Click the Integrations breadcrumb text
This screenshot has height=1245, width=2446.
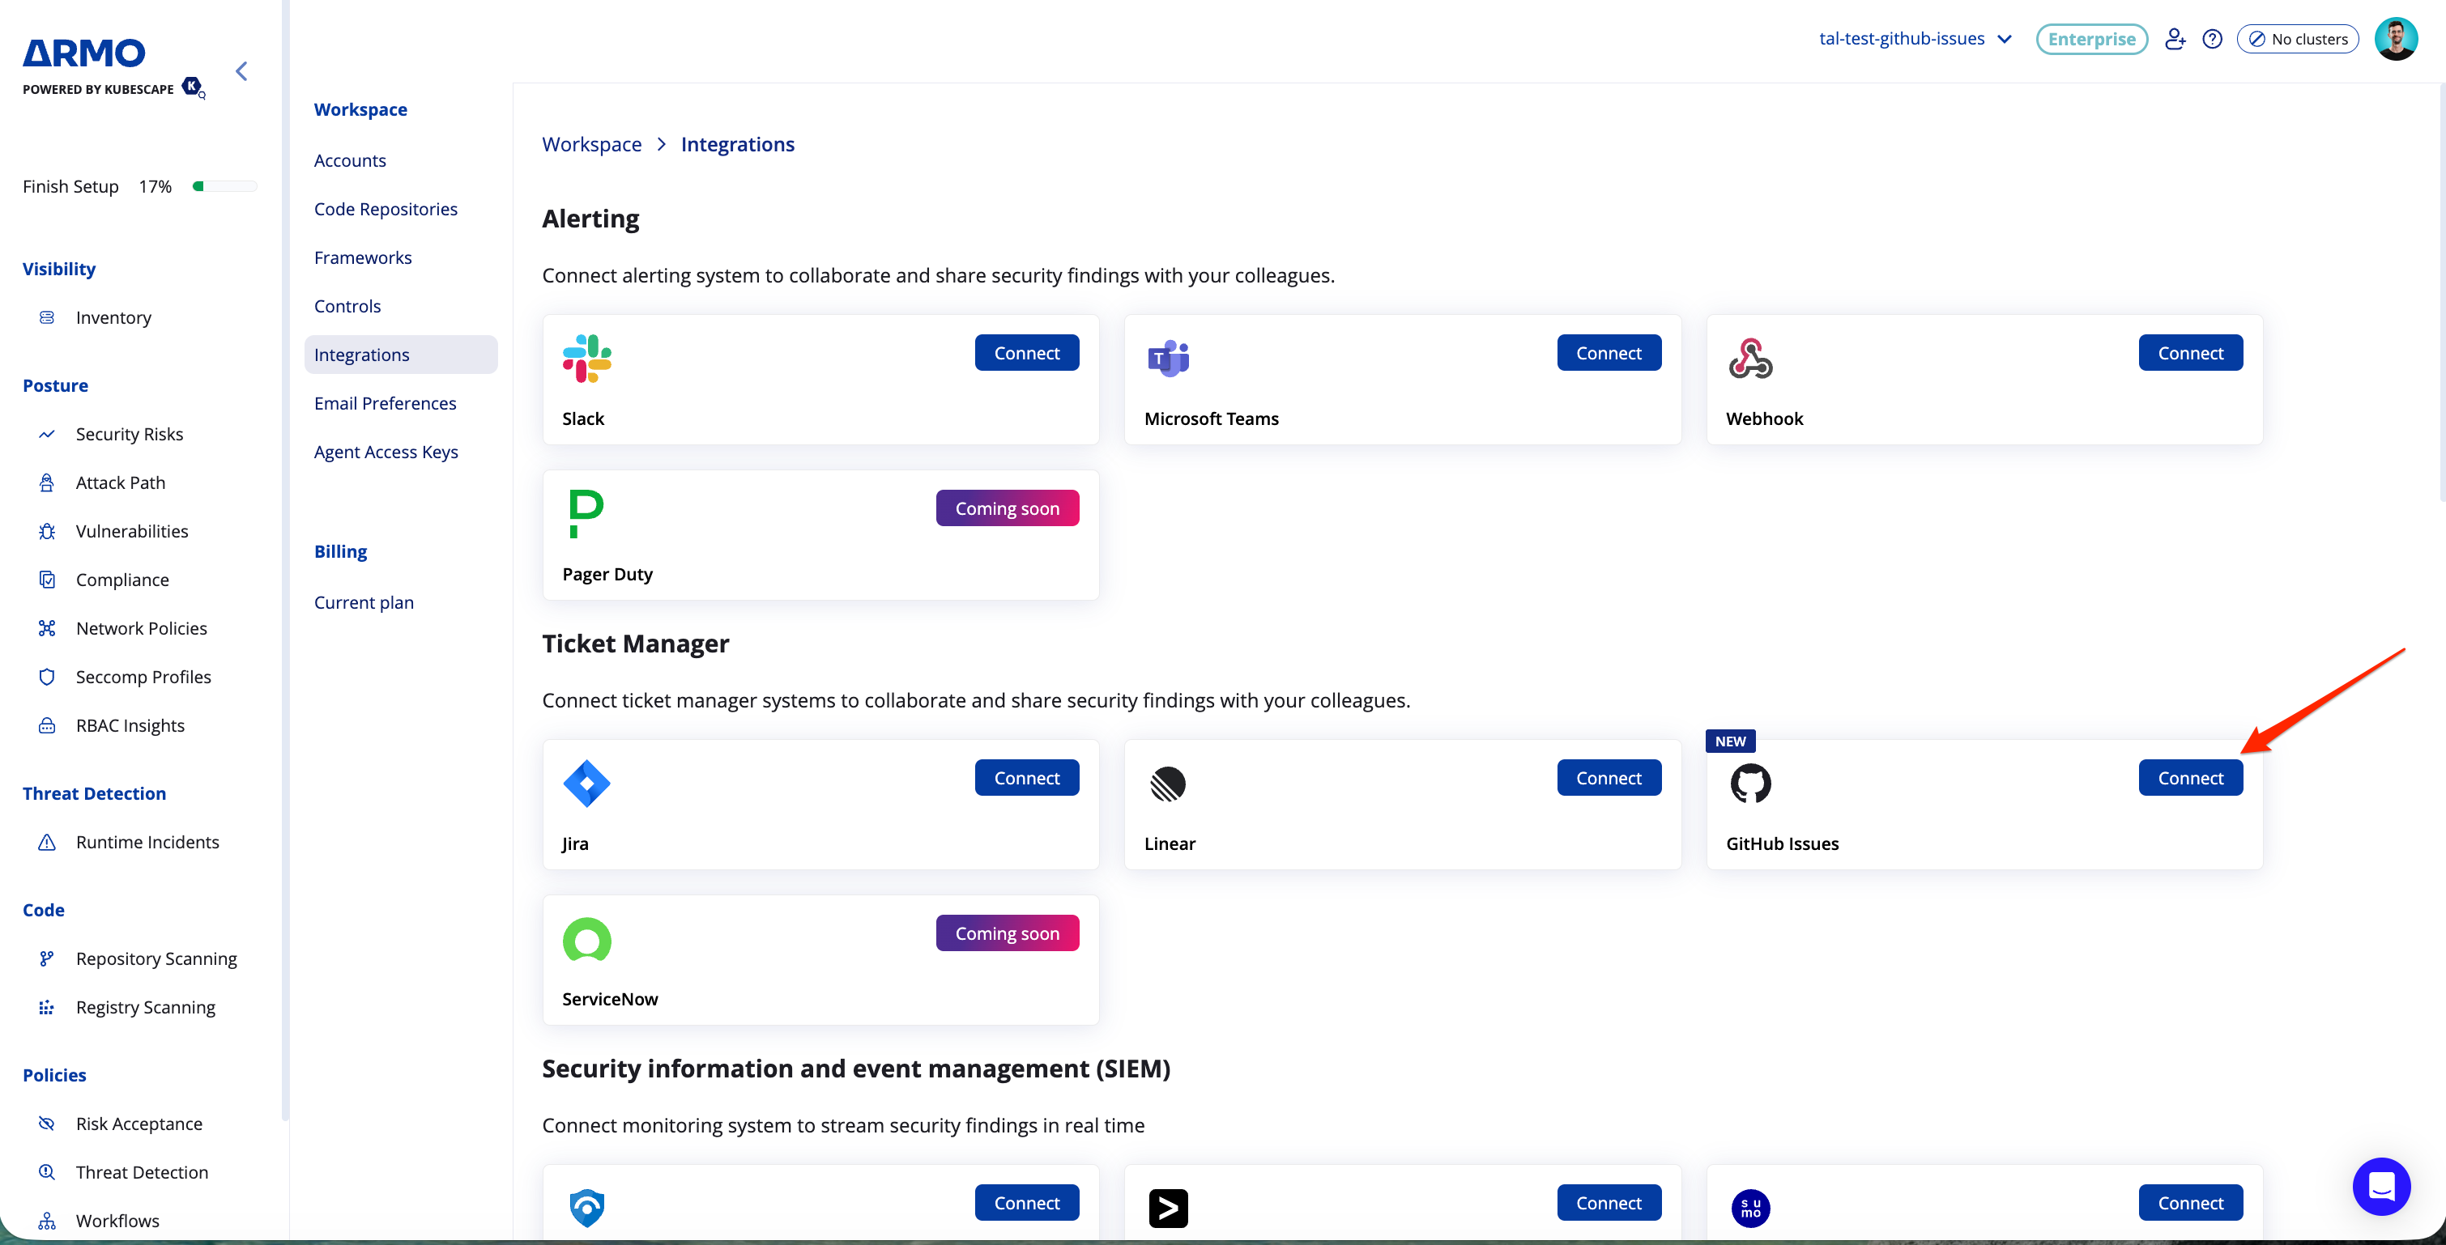(737, 144)
